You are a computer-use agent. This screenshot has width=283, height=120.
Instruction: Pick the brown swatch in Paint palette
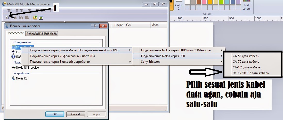pyautogui.click(x=199, y=2)
